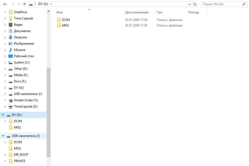This screenshot has height=166, width=249.
Task: Select MISC under DV (G:) in tree
Action: [17, 127]
